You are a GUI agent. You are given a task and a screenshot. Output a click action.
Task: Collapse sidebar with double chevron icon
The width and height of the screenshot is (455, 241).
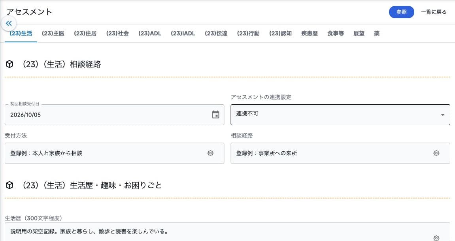9,23
